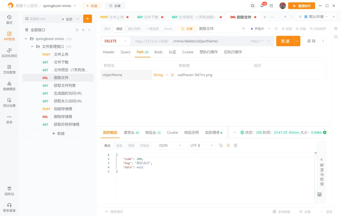341x216 pixels.
Task: Click the orange plus button beside search
Action: (88, 19)
